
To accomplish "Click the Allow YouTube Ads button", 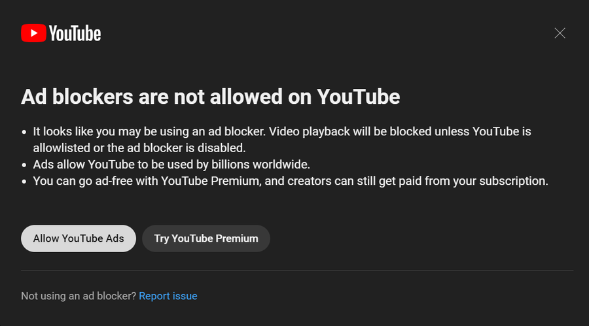I will pos(79,238).
